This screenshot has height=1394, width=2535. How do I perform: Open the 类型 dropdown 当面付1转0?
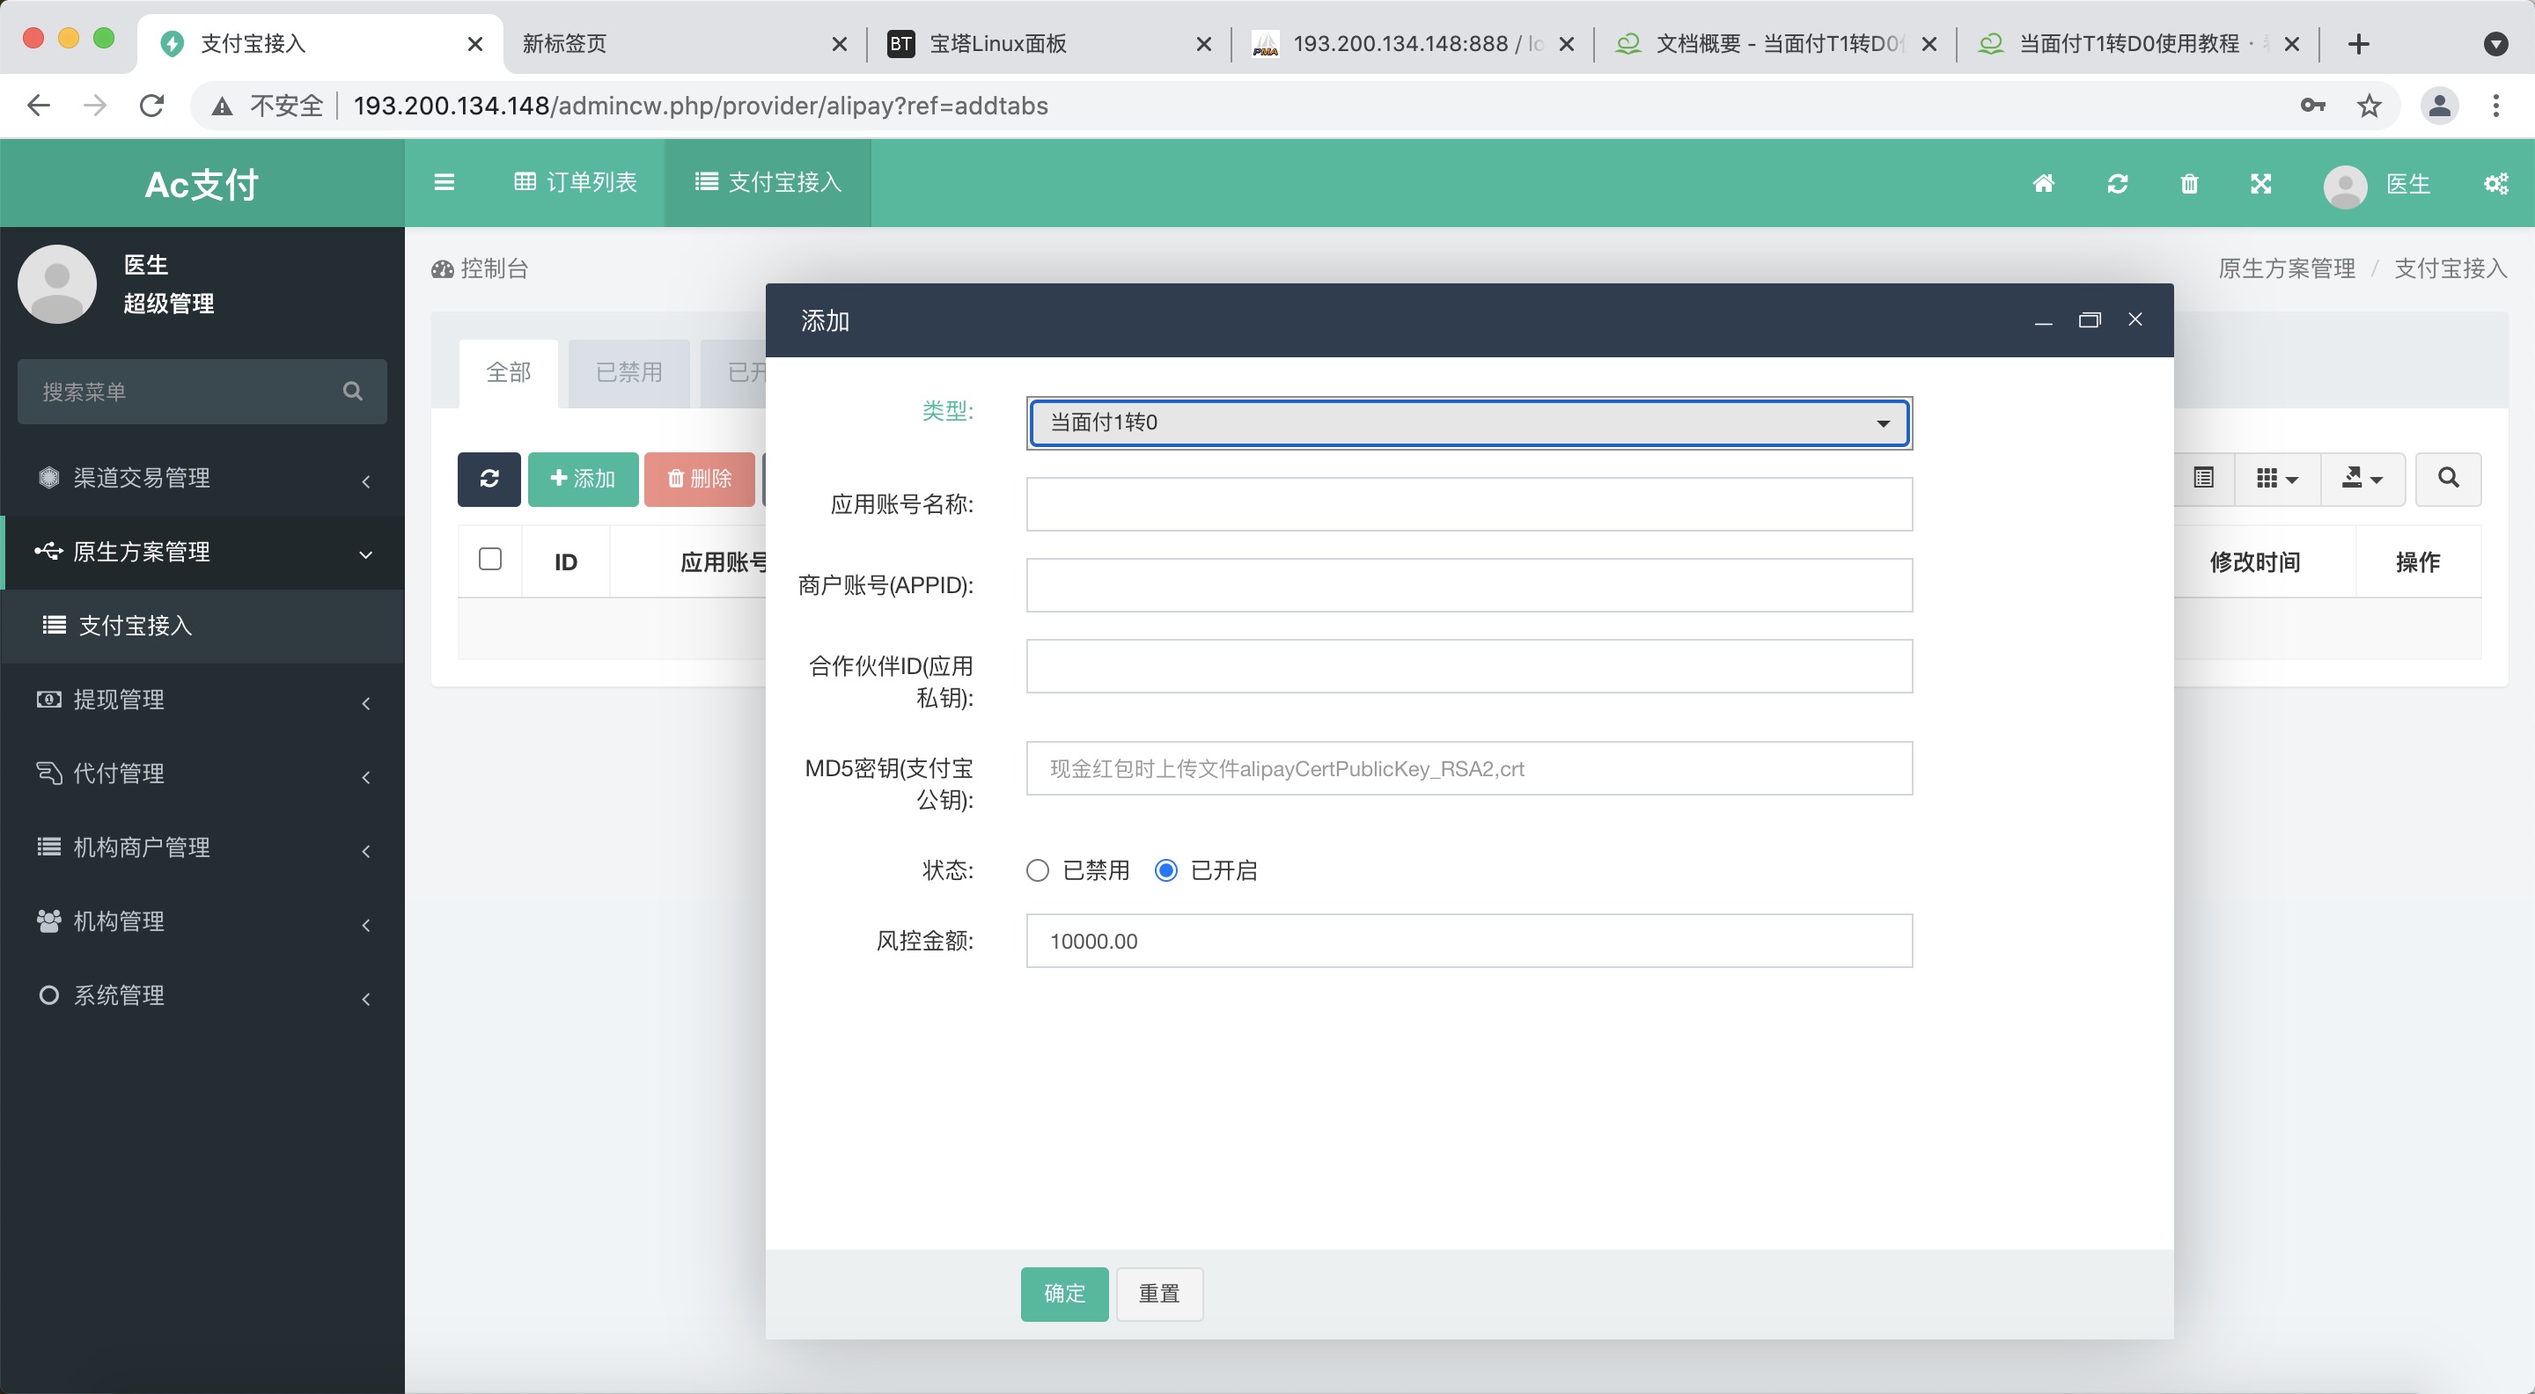tap(1468, 423)
